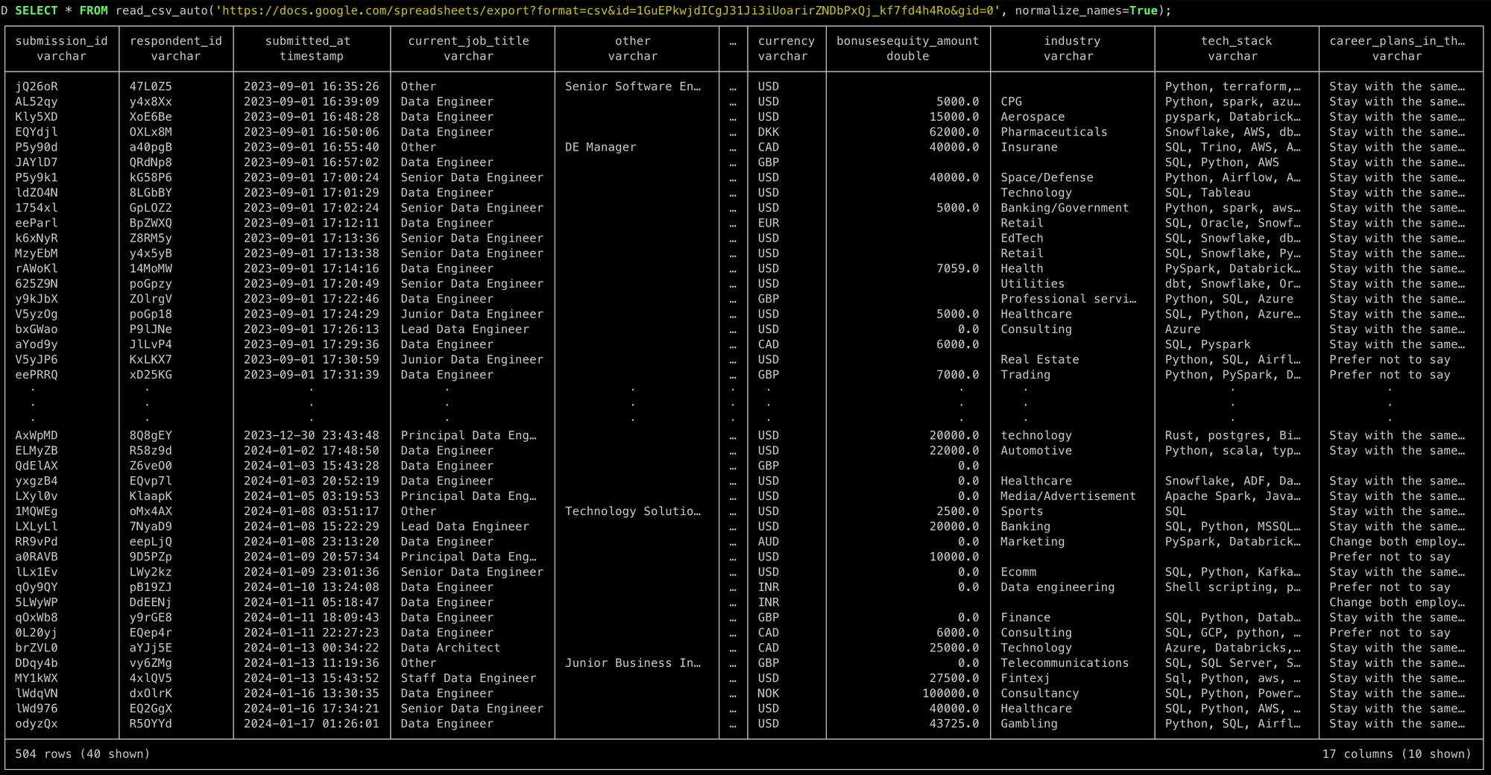Click the Telecommunications industry cell
Screen dimensions: 1491x775
pos(1065,663)
